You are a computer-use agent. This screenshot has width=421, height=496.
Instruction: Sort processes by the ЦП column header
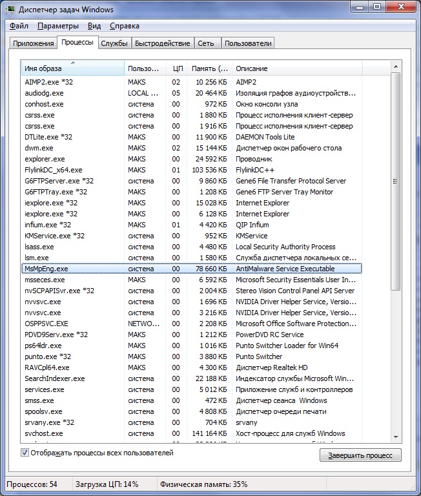(177, 68)
